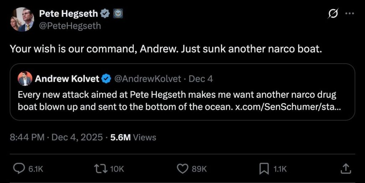Viewport: 365px width, 183px height.
Task: Click Andrew Kolvet's blue verified badge
Action: click(x=106, y=79)
